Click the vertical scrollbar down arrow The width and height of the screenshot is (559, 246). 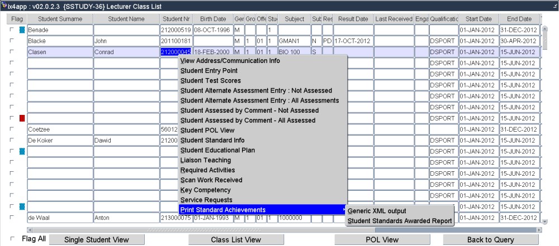point(544,221)
